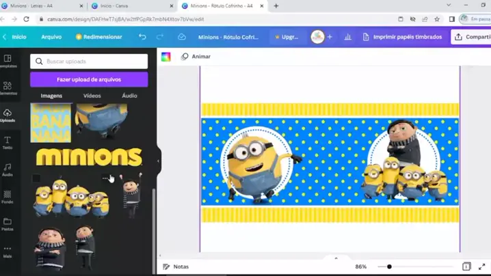The image size is (491, 276).
Task: Click the Redimensionar button
Action: [98, 37]
